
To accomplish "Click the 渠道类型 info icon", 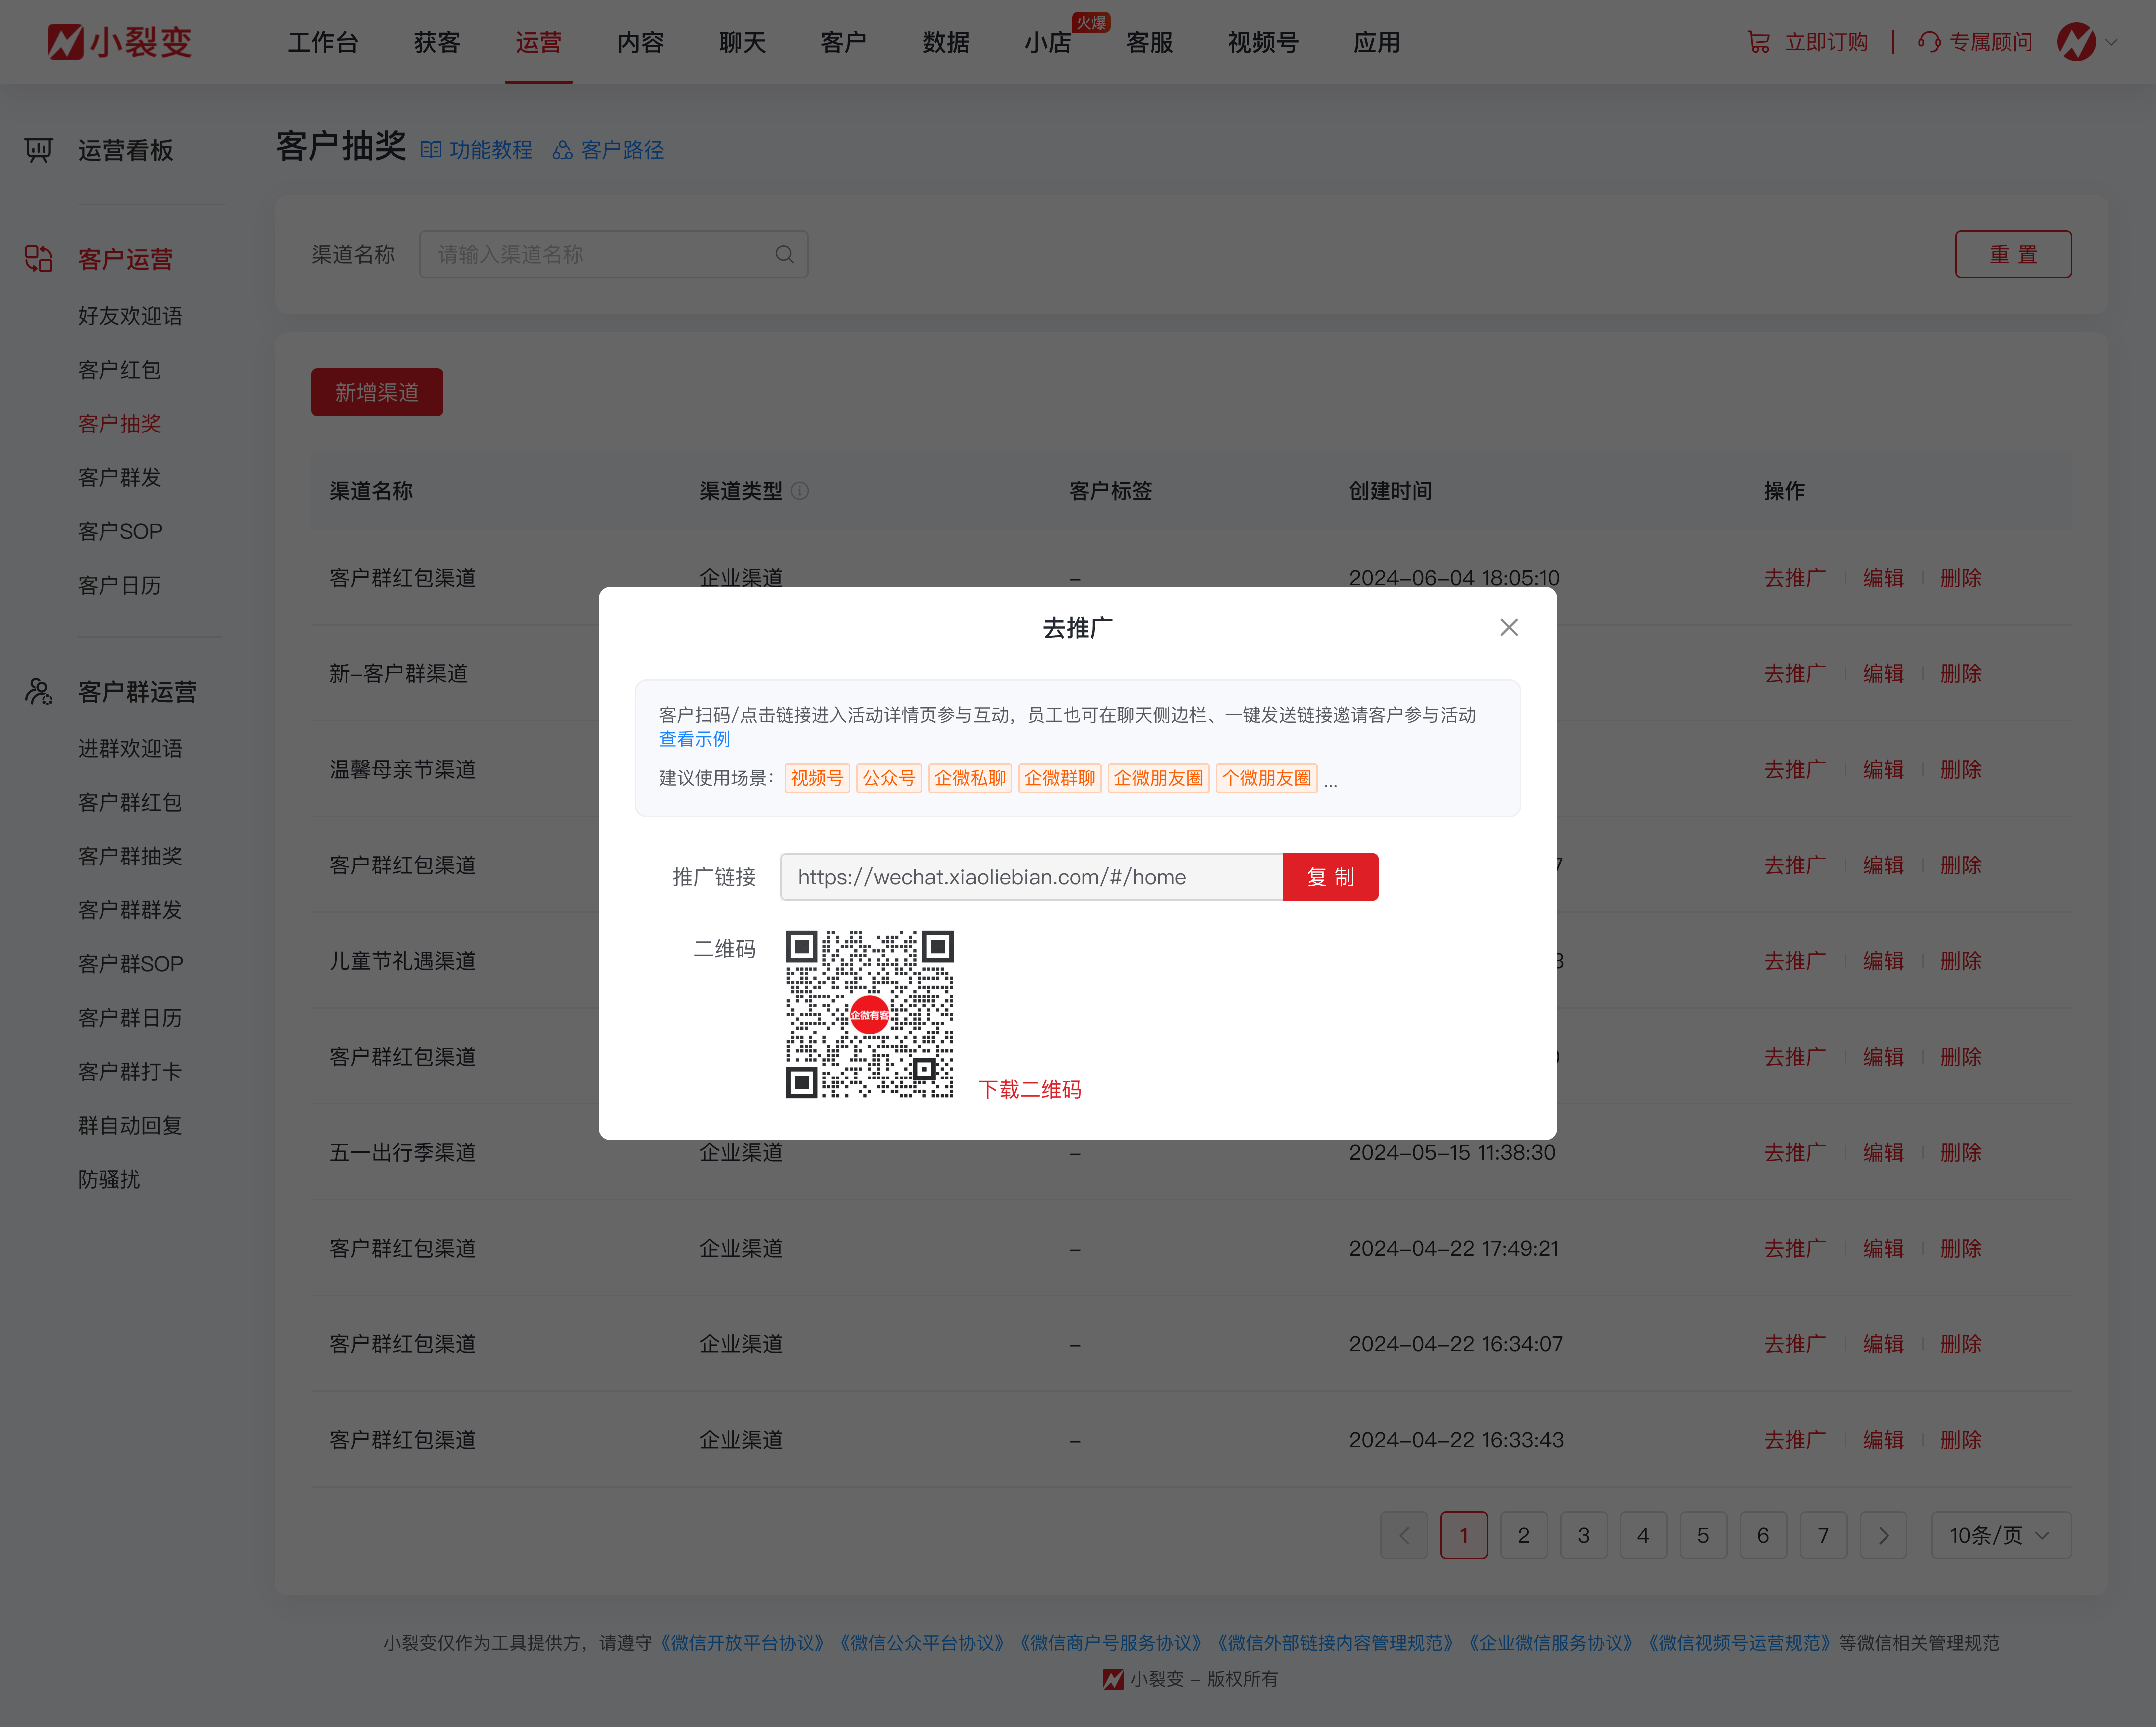I will pyautogui.click(x=799, y=491).
